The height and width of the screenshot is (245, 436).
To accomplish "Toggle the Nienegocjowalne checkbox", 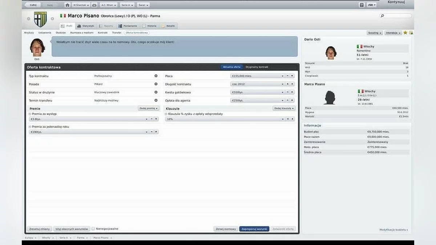I will [93, 229].
